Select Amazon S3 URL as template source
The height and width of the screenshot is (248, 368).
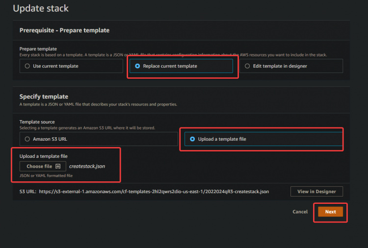[28, 139]
